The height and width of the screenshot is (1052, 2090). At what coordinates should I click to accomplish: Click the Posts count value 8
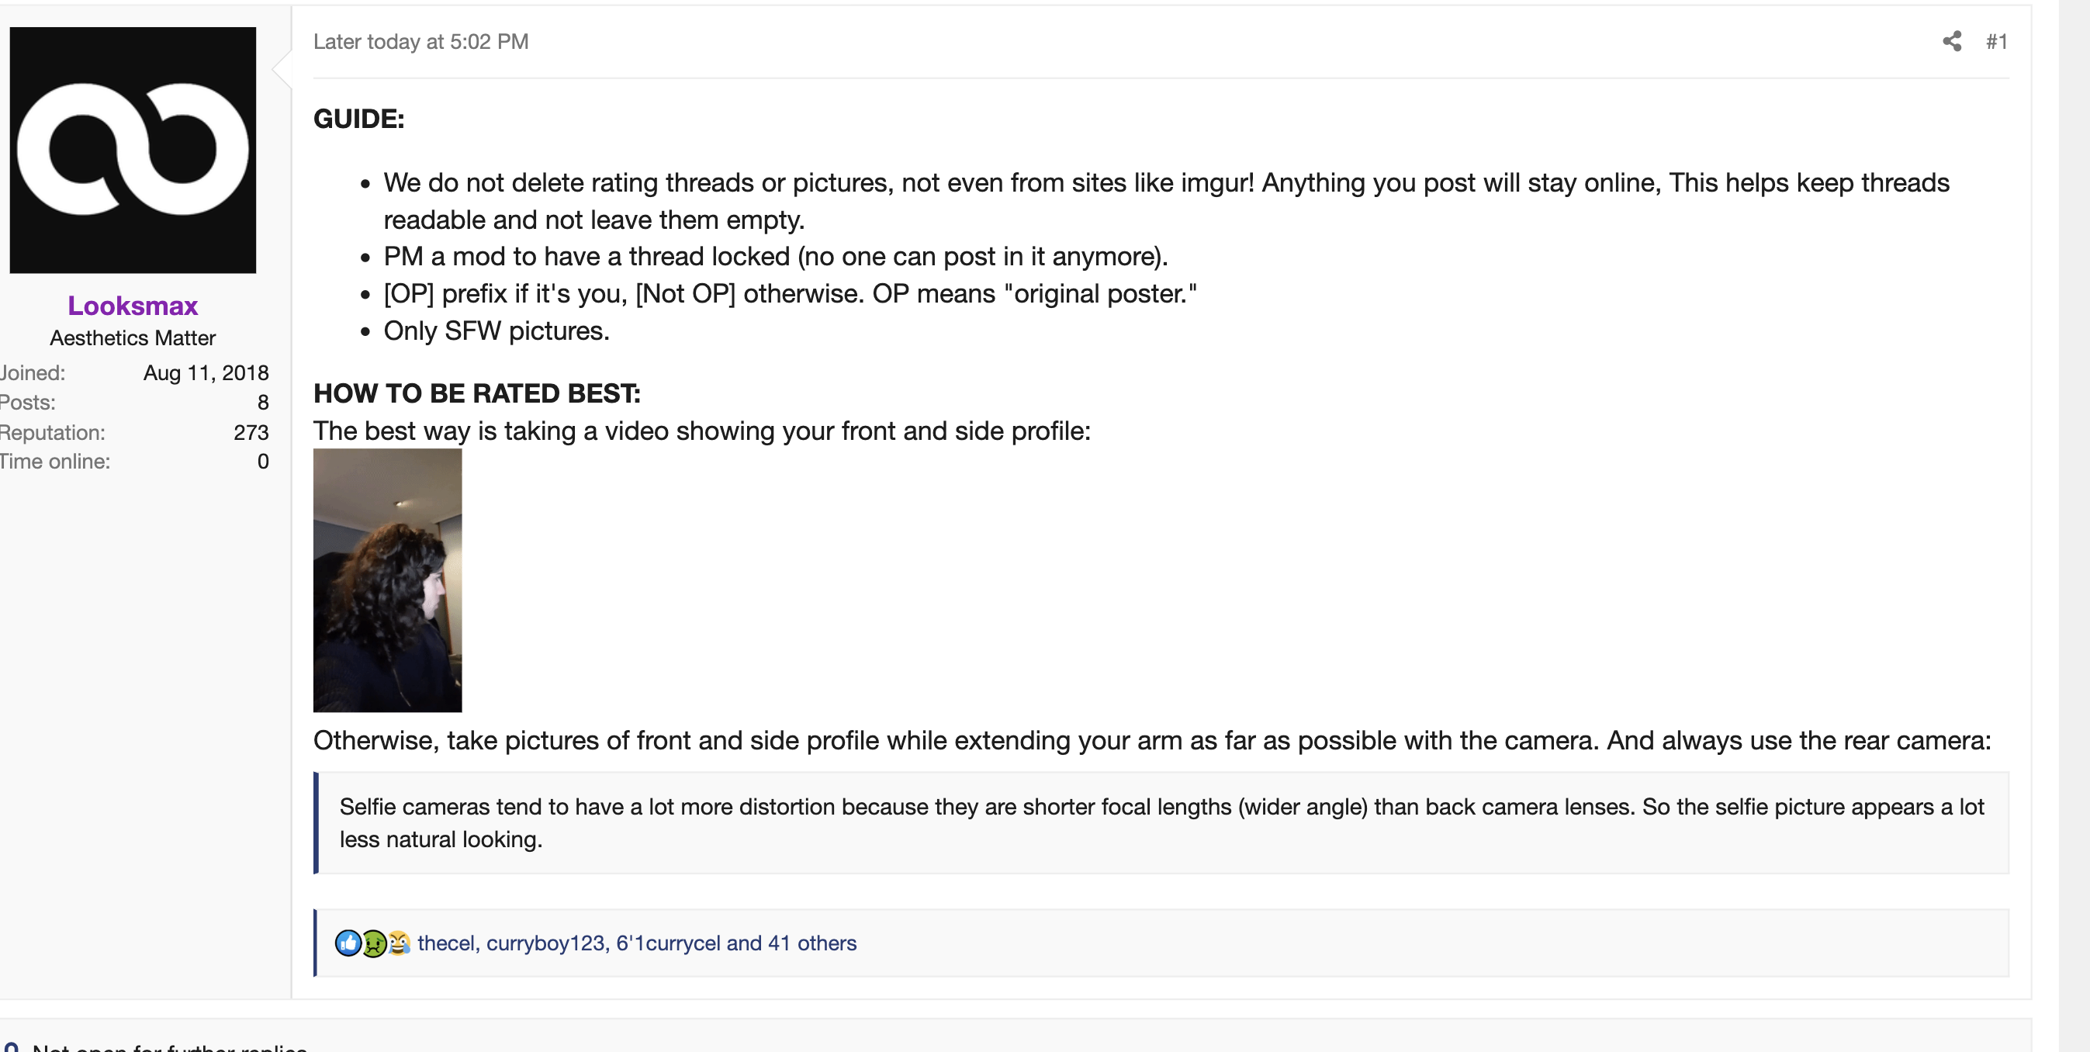[x=263, y=403]
